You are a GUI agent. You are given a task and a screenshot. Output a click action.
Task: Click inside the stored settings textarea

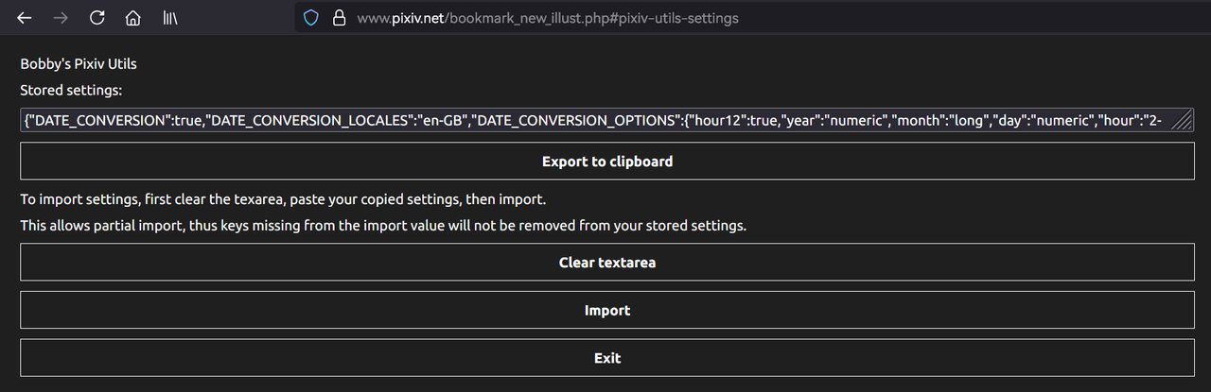[605, 119]
